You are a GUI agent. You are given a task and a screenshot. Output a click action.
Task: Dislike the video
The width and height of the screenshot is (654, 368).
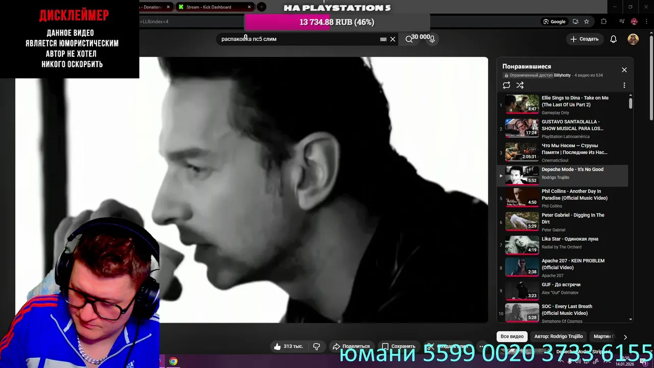(x=317, y=346)
